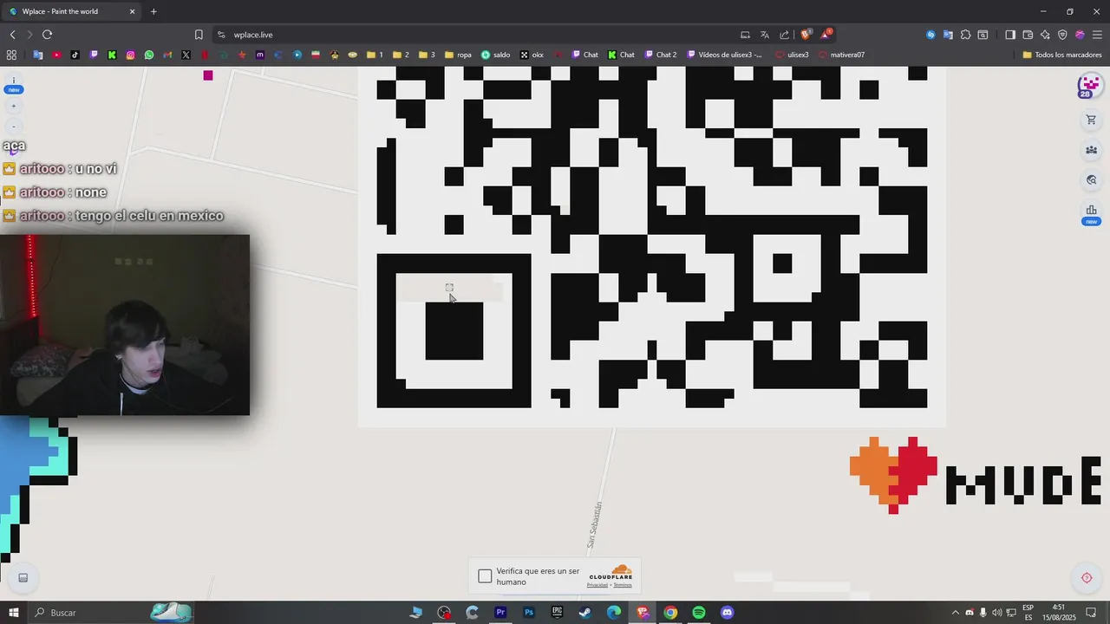Open the Instagram bookmark
Screen dimensions: 1110x624
131,55
